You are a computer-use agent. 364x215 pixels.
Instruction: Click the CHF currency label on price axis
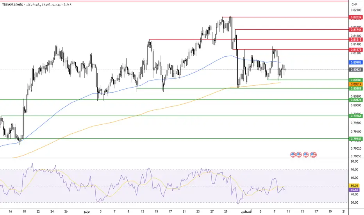(x=355, y=4)
